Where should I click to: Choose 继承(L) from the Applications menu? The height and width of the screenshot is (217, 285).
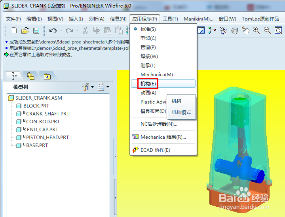163,65
